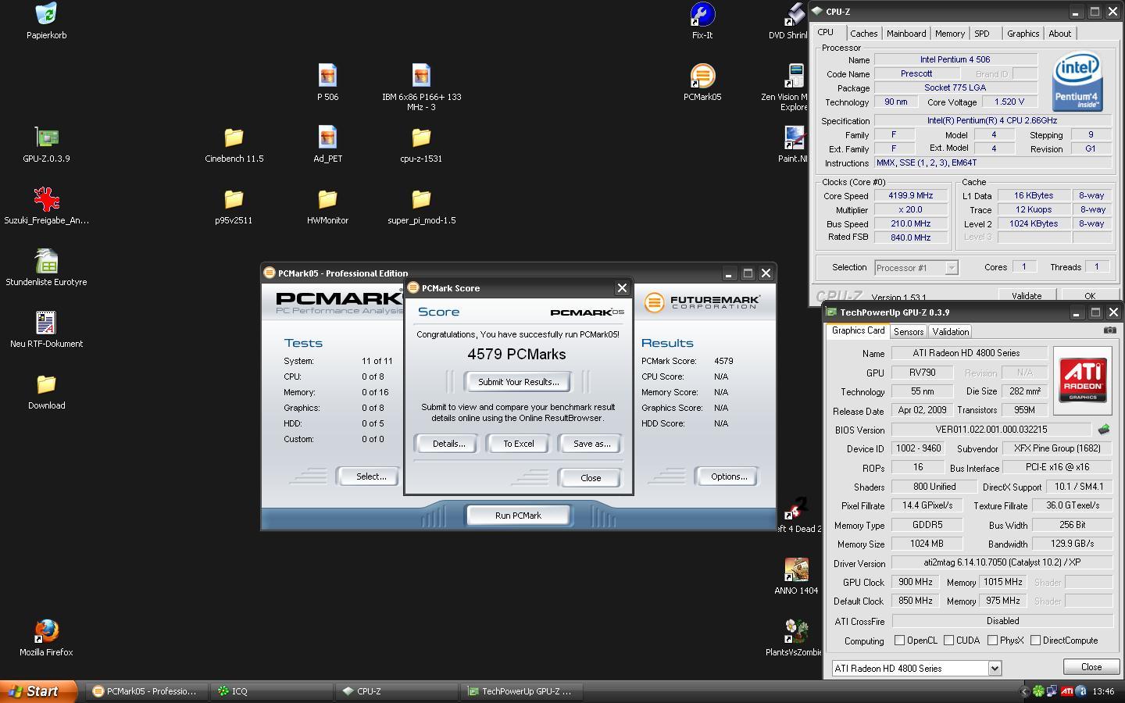The width and height of the screenshot is (1125, 703).
Task: Switch to TechPowerUp GPU-Z taskbar button
Action: (x=522, y=691)
